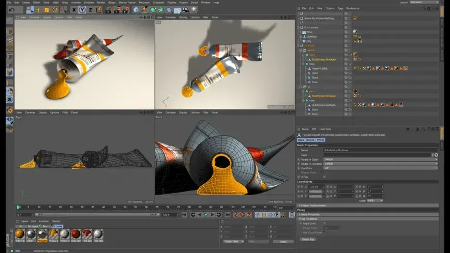This screenshot has height=253, width=450.
Task: Toggle enable checkmark for Twist deformer under HyperNURBS
Action: pyautogui.click(x=350, y=82)
